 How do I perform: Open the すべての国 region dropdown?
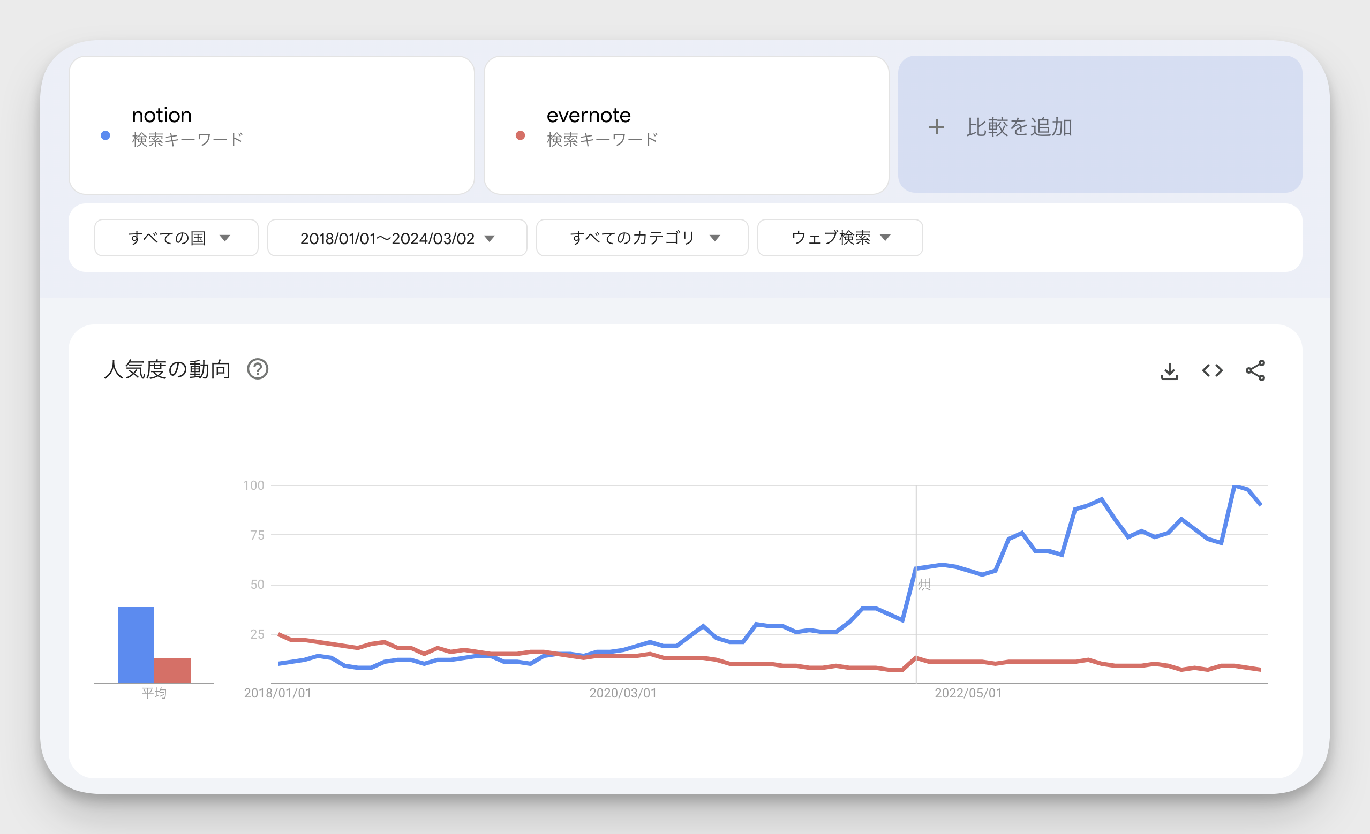point(176,238)
